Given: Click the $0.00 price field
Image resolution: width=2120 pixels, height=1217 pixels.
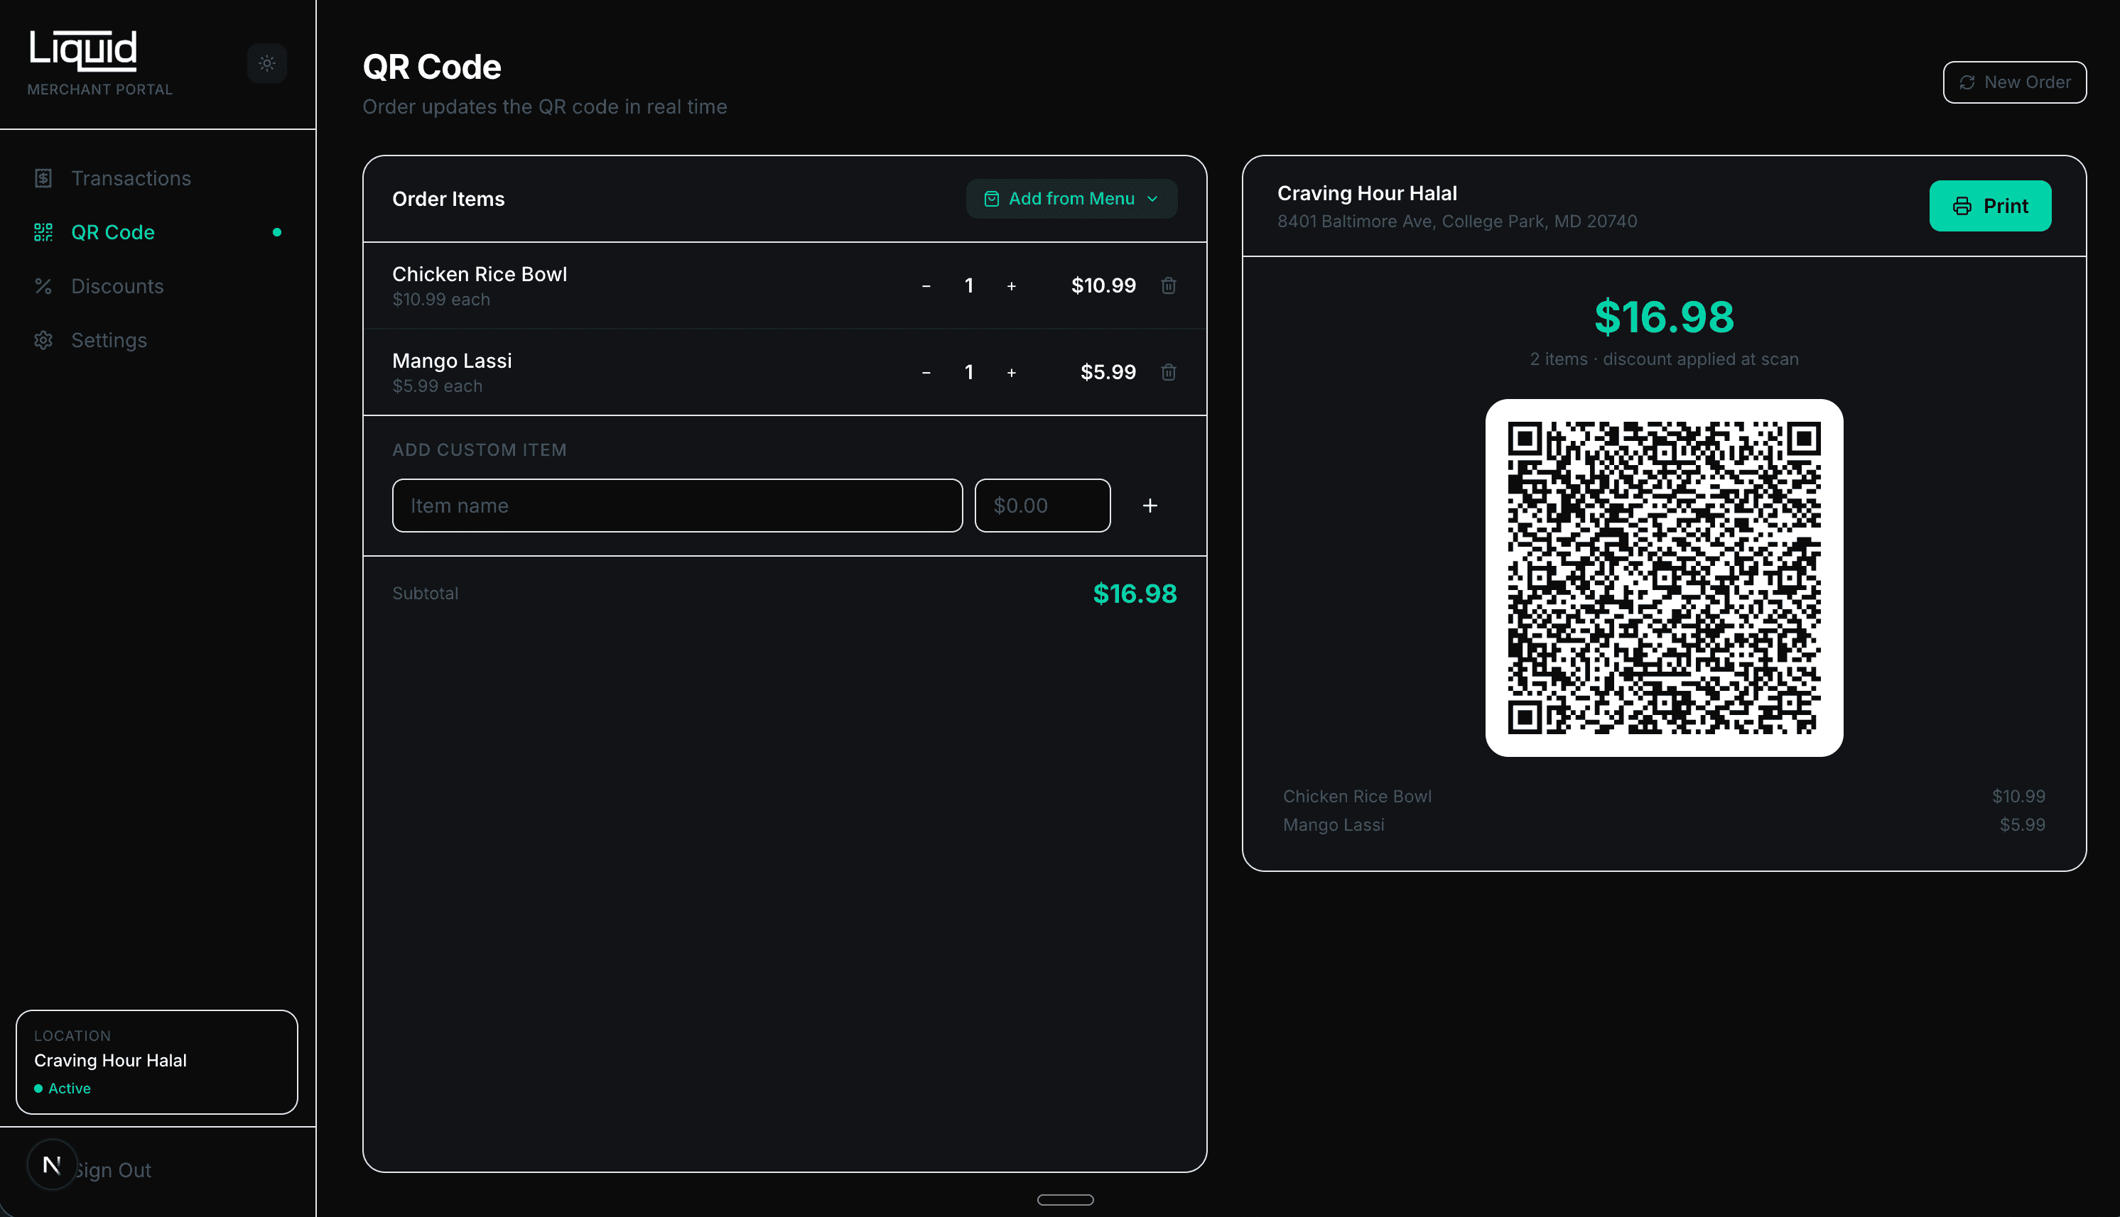Looking at the screenshot, I should point(1042,506).
